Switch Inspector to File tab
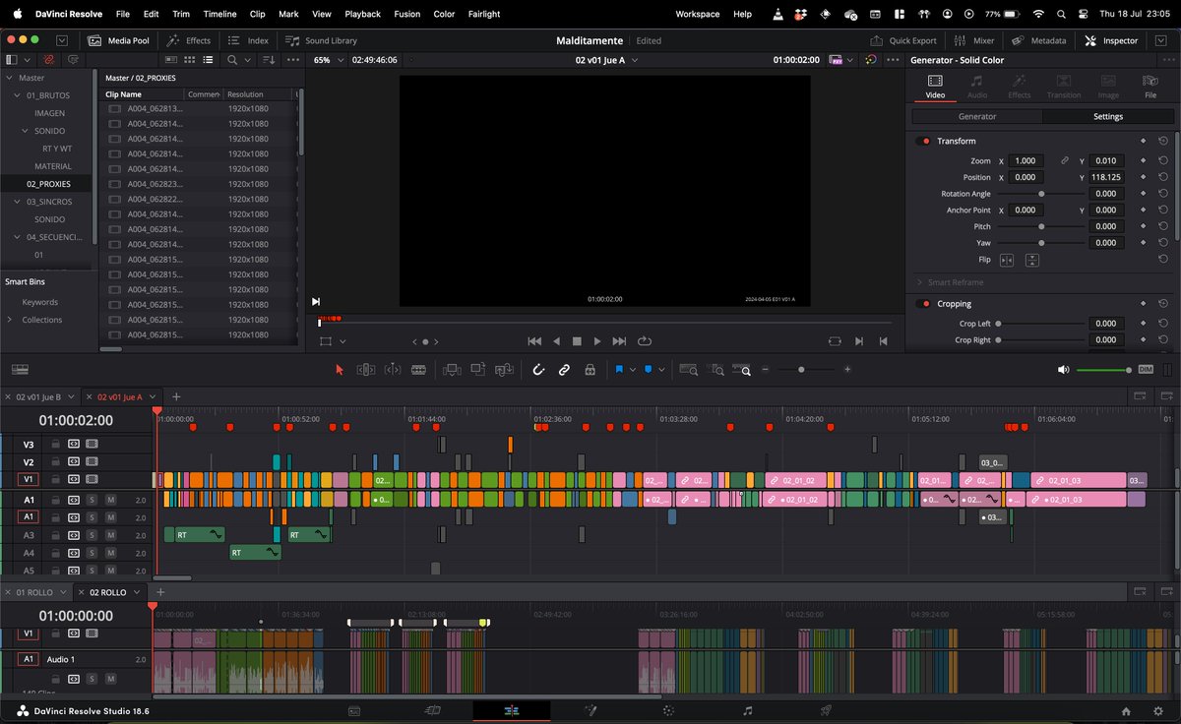This screenshot has width=1181, height=724. click(x=1150, y=87)
